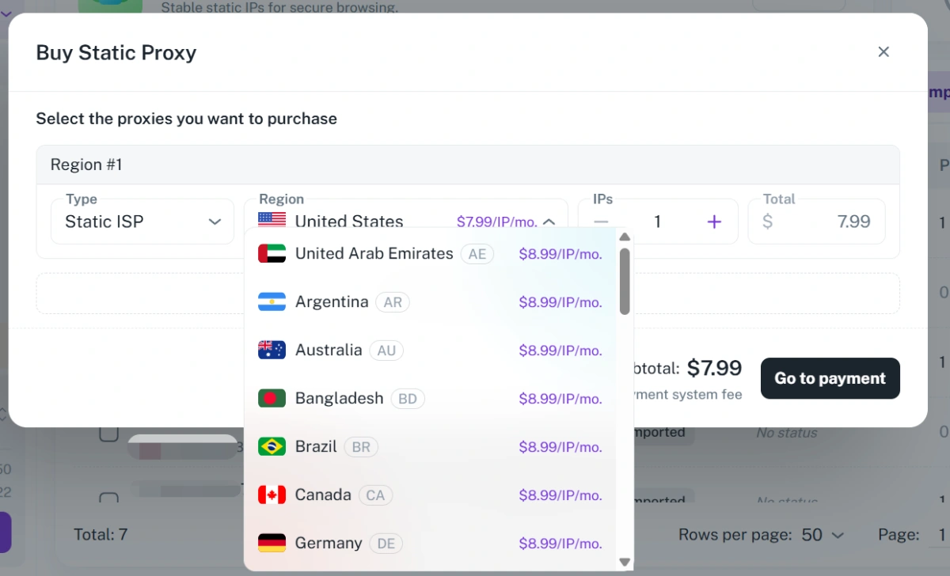
Task: Click the Brazil flag icon
Action: pyautogui.click(x=272, y=447)
